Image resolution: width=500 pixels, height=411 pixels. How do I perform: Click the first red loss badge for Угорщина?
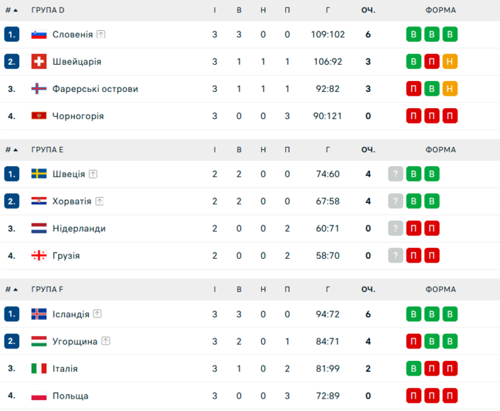pos(414,341)
